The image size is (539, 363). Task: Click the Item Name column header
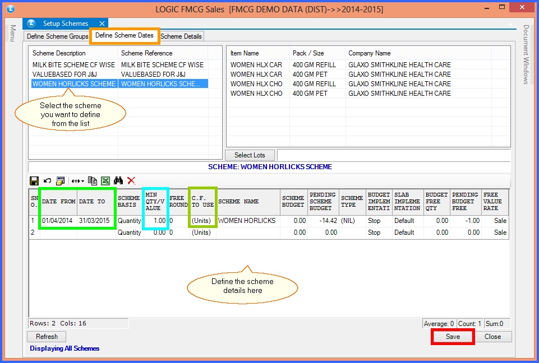pyautogui.click(x=258, y=53)
